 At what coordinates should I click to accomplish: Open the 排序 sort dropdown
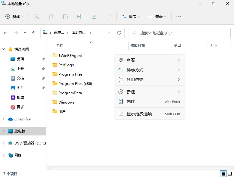point(130,17)
